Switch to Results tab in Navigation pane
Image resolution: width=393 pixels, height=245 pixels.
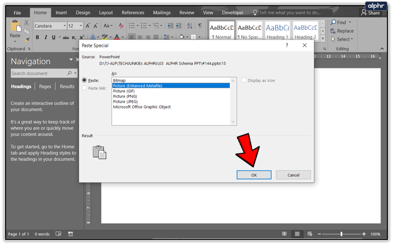[x=67, y=86]
